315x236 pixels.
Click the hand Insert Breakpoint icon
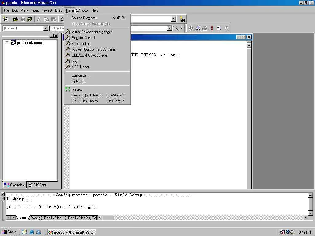[226, 28]
